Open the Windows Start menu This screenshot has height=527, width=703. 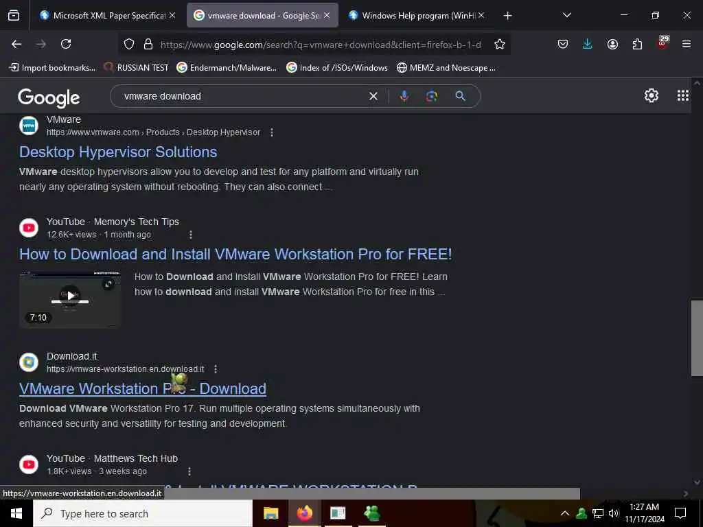(x=16, y=513)
